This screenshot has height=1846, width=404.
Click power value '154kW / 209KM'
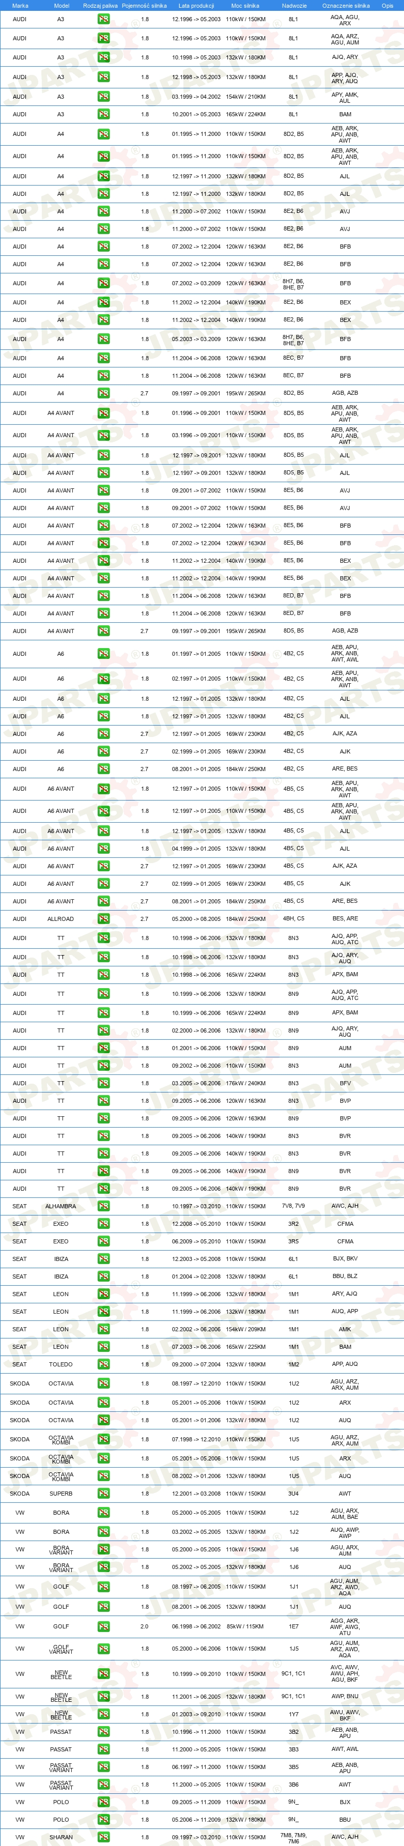pos(246,1329)
